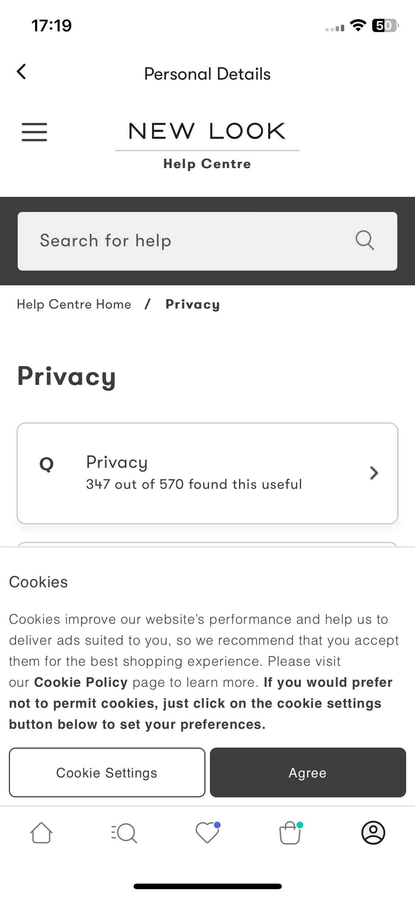The height and width of the screenshot is (898, 415).
Task: Tap the battery indicator in status bar
Action: 385,25
